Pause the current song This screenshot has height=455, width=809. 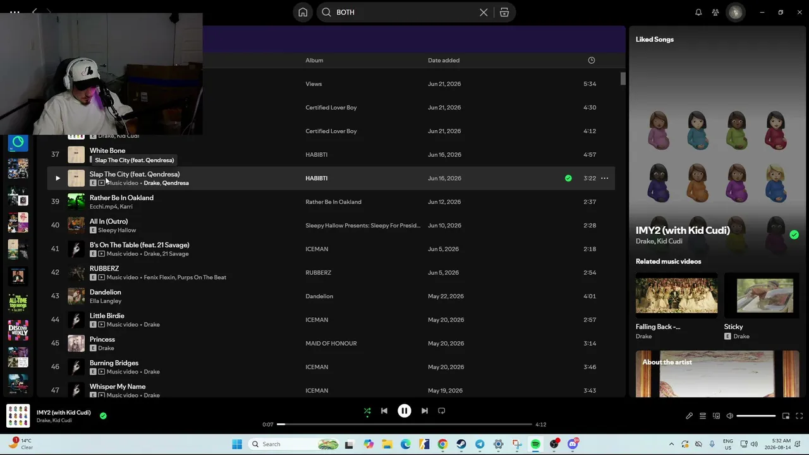(x=404, y=411)
